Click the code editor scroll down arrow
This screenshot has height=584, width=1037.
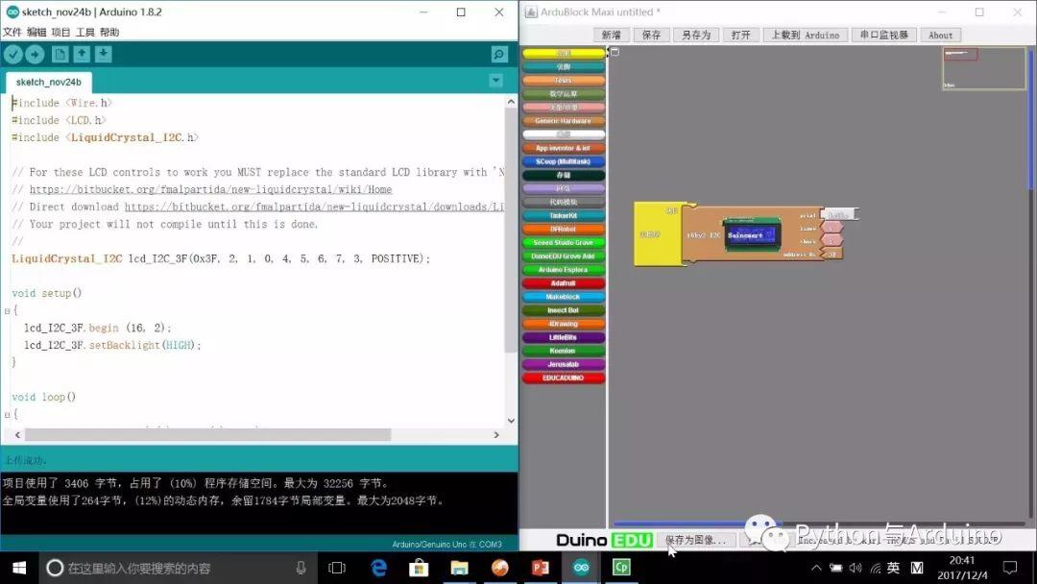coord(511,421)
